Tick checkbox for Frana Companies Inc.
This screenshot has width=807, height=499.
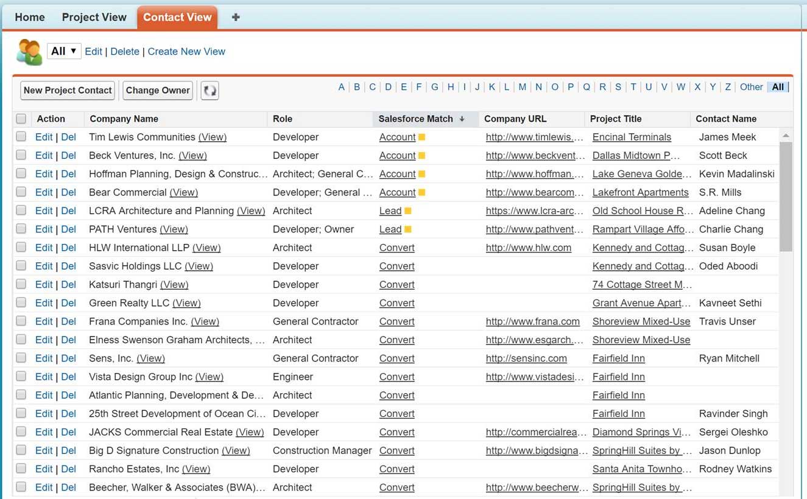pyautogui.click(x=21, y=321)
